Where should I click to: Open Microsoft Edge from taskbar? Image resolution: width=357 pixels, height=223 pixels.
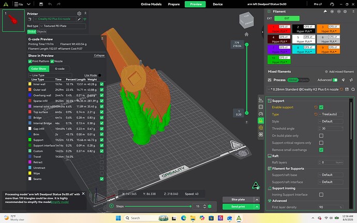click(x=183, y=218)
